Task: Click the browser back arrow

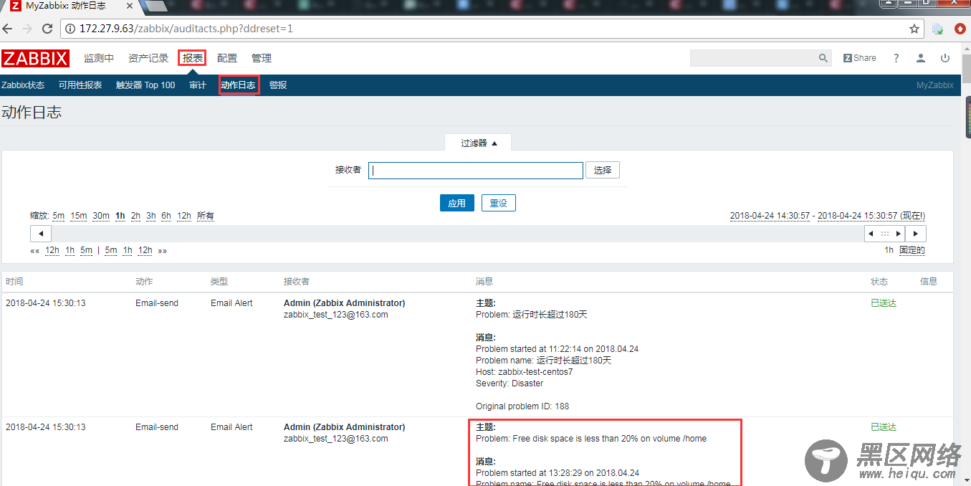Action: pyautogui.click(x=8, y=29)
